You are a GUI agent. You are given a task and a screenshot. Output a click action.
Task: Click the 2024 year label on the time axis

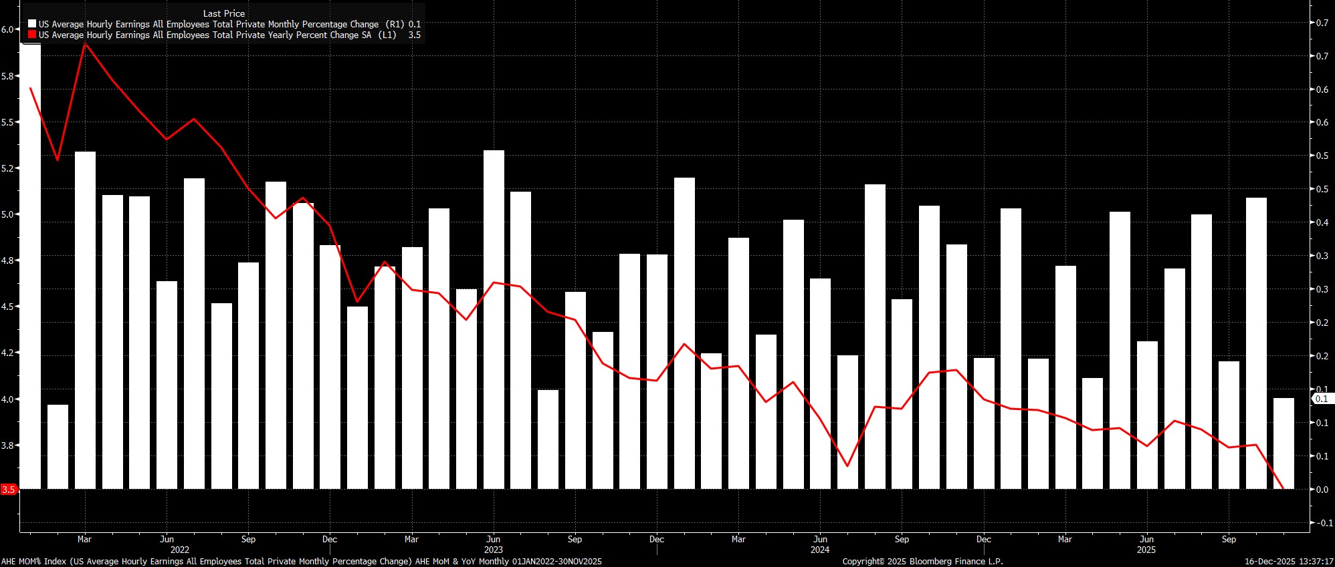point(819,550)
